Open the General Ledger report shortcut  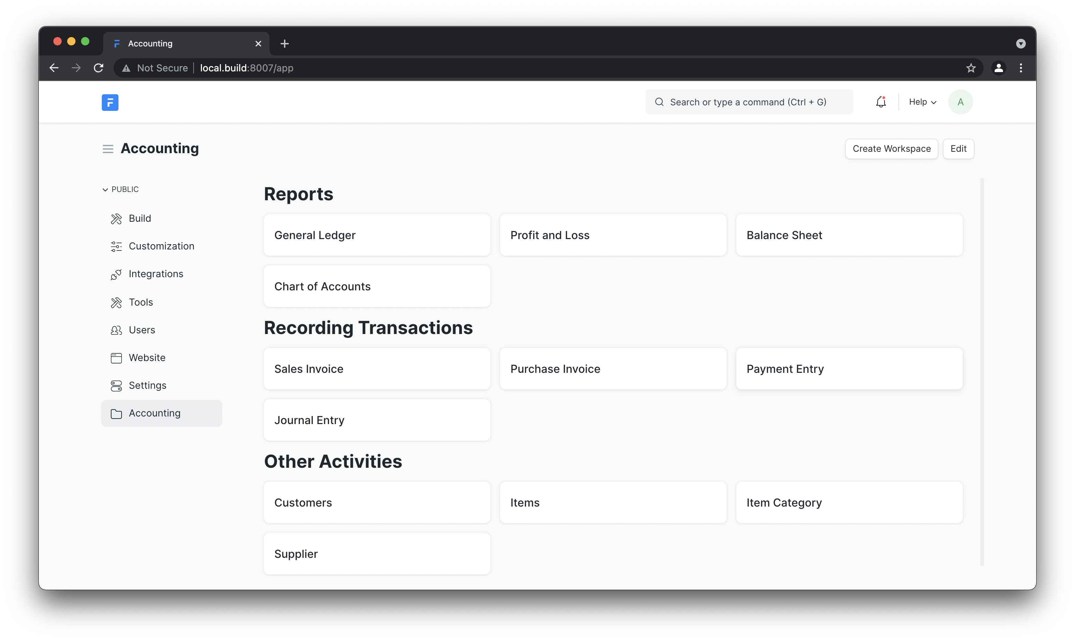click(376, 235)
